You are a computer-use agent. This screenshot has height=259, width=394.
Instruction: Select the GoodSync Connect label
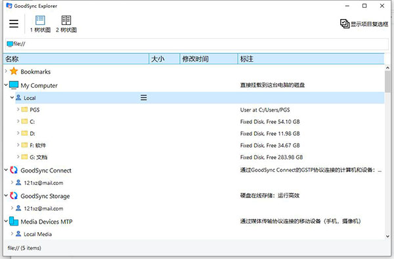(46, 170)
